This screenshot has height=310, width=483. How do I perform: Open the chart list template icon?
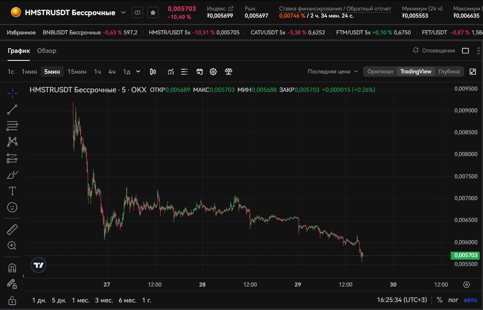point(184,72)
